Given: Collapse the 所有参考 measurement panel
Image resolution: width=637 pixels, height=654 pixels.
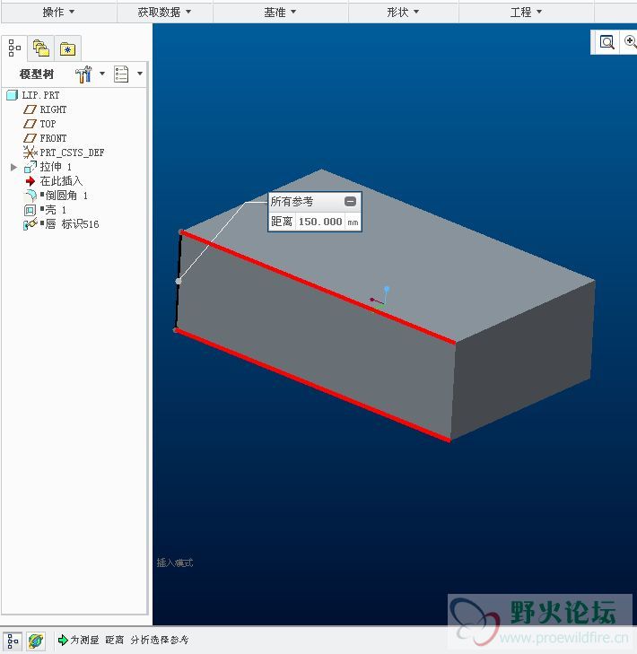Looking at the screenshot, I should (x=350, y=202).
